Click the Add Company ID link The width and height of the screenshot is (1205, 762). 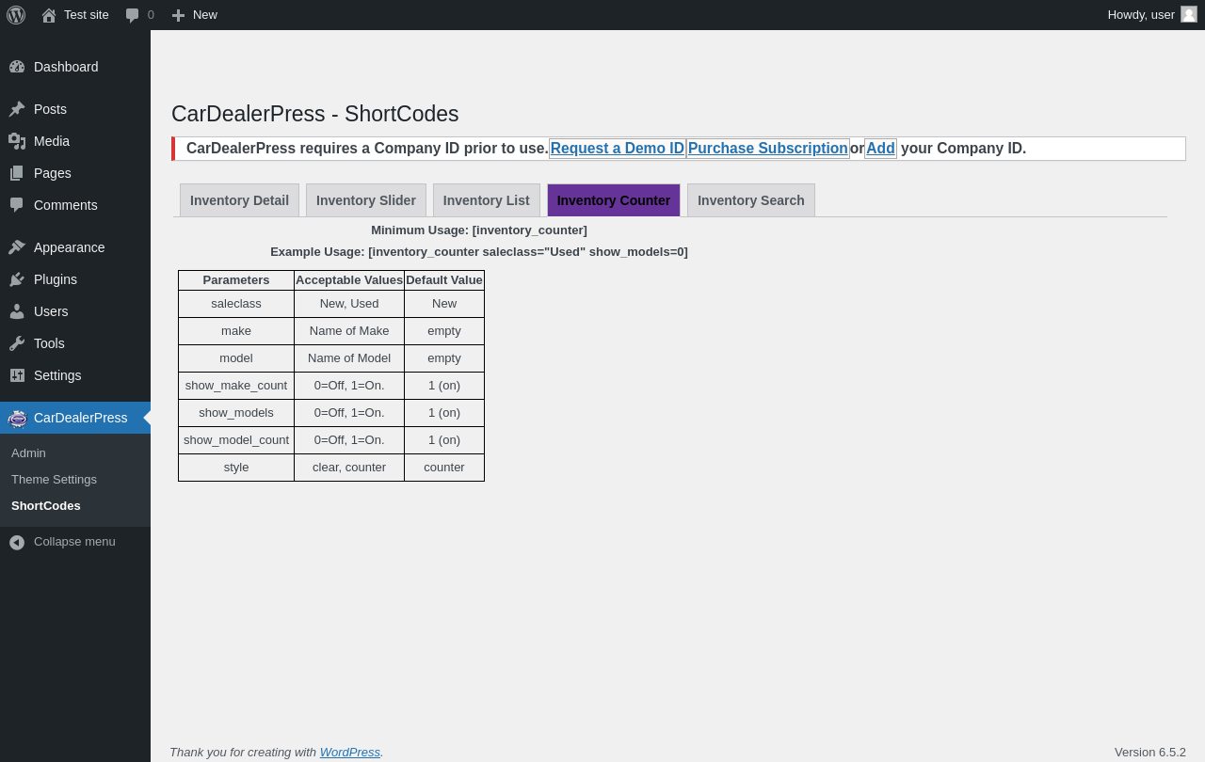click(880, 149)
